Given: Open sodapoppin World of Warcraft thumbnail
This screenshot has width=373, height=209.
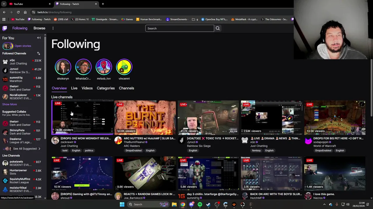Looking at the screenshot, I should pyautogui.click(x=335, y=118).
